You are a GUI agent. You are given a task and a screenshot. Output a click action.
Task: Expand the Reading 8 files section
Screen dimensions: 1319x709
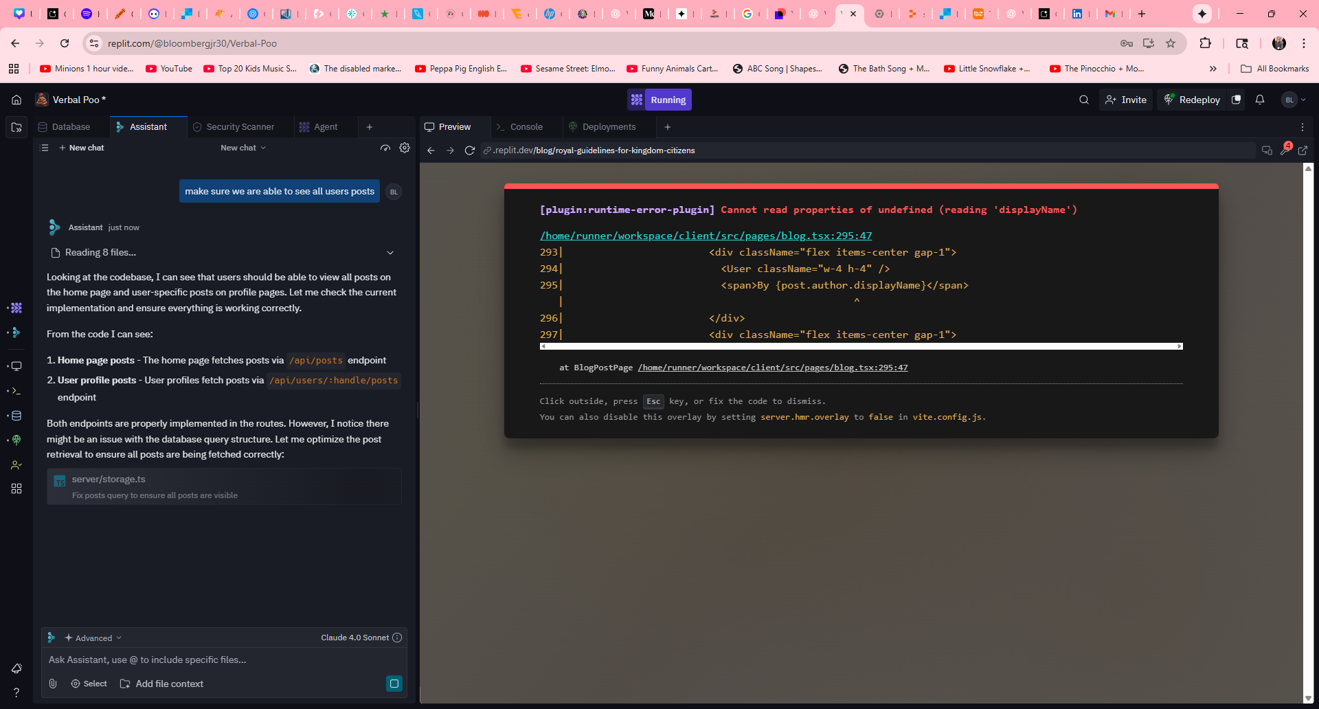(390, 253)
